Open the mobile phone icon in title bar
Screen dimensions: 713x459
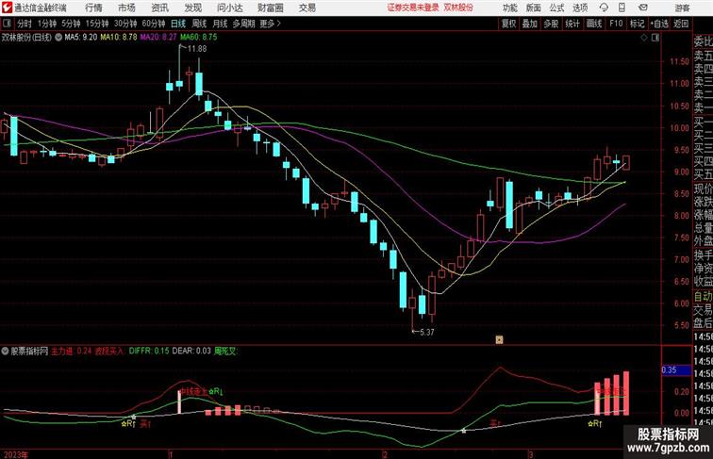(x=622, y=8)
